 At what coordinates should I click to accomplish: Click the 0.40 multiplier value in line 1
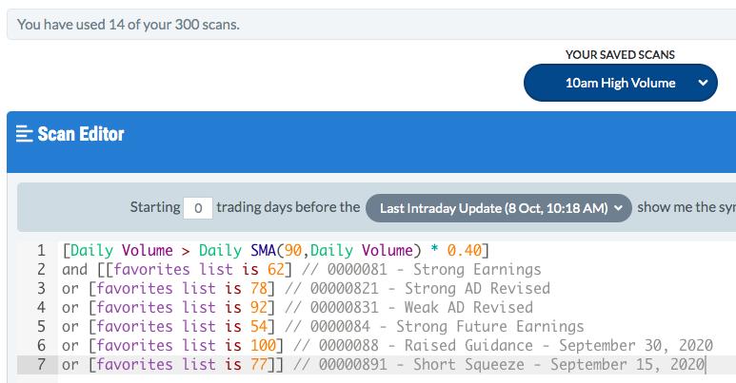click(465, 250)
